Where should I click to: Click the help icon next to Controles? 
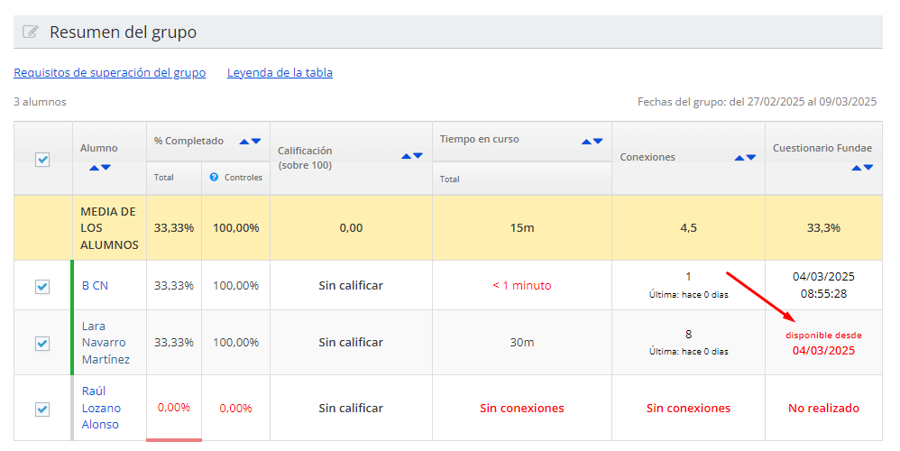pos(214,178)
